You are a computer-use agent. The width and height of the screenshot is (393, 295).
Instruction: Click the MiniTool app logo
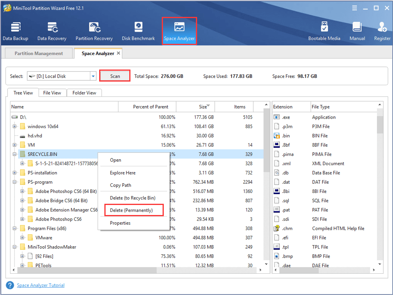point(7,8)
